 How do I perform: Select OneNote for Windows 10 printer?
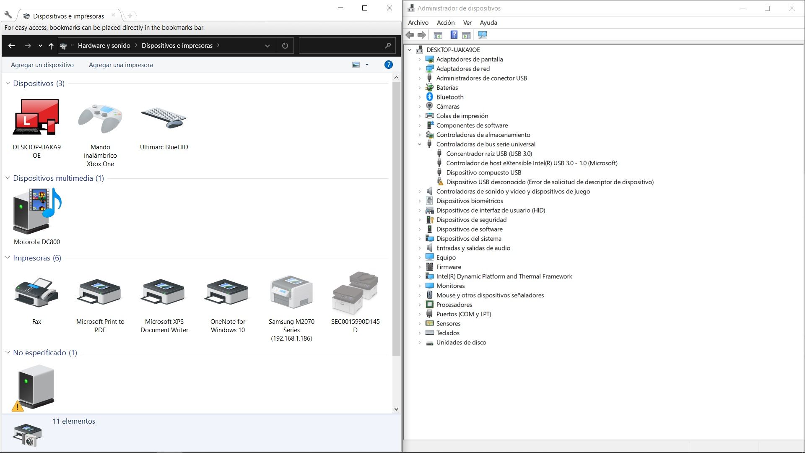pyautogui.click(x=228, y=292)
